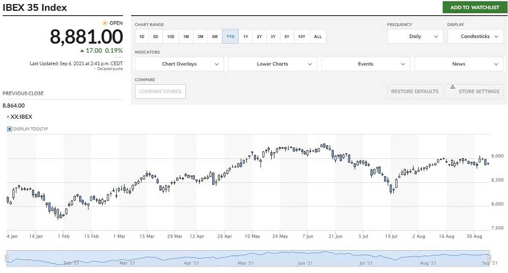Screen dimensions: 508x273
Task: Select the 1Y chart range
Action: click(x=245, y=37)
